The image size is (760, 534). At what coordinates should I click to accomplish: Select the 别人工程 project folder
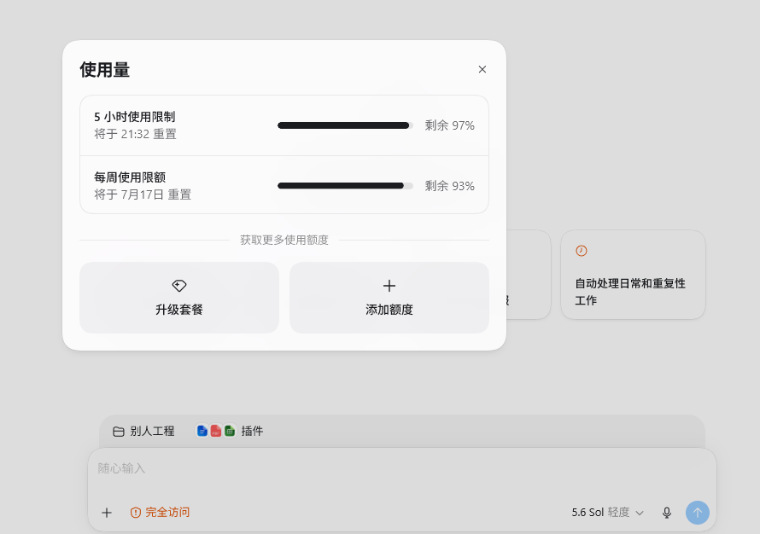143,431
